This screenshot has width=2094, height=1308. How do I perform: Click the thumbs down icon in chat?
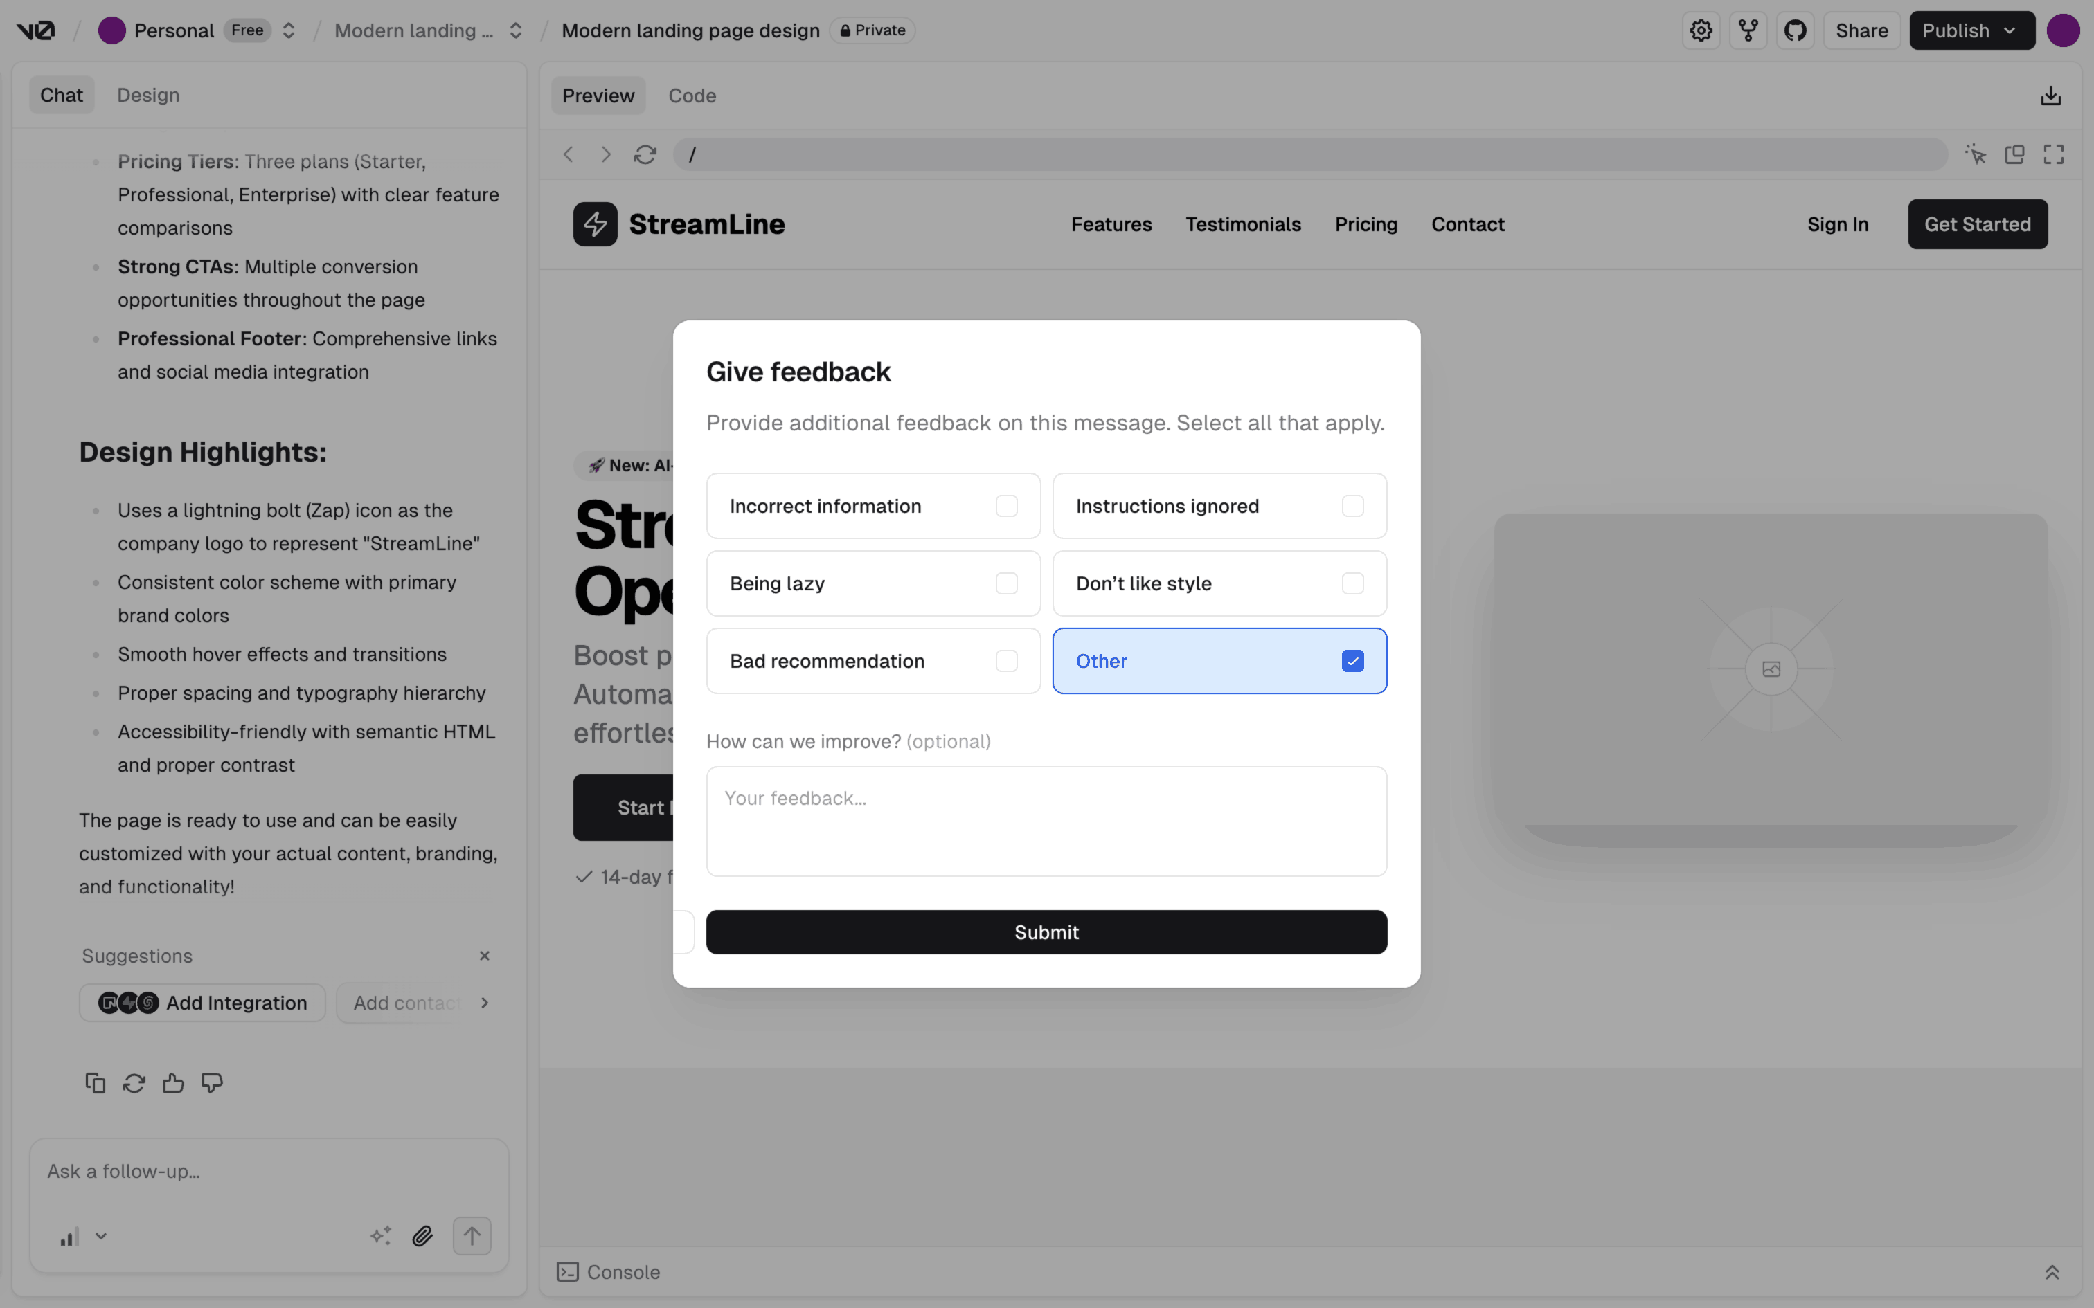pyautogui.click(x=212, y=1083)
